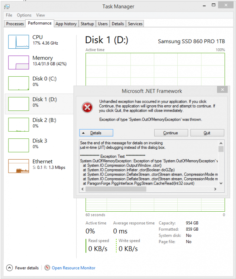Open Disk 0 (C:) performance view

pyautogui.click(x=18, y=83)
